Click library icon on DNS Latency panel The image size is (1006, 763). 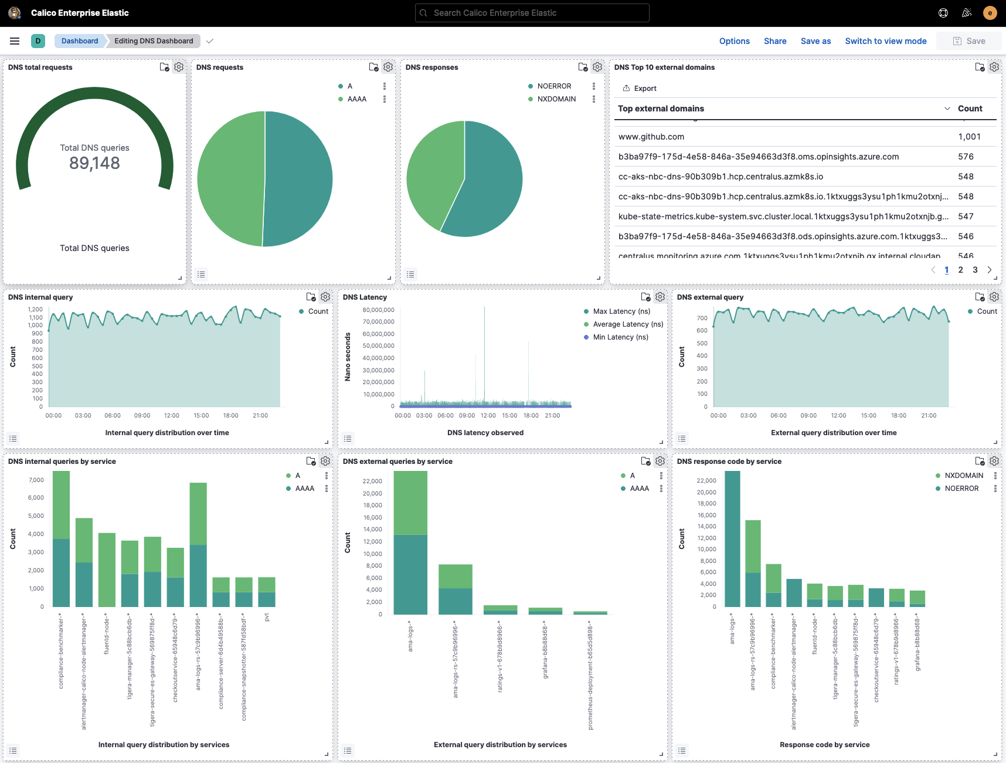pos(646,297)
